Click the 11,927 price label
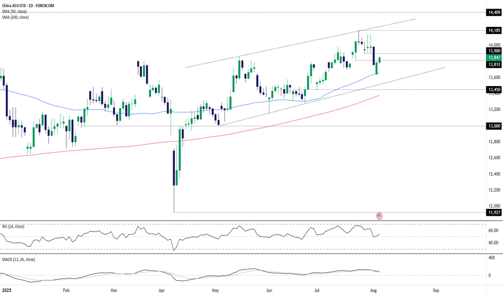This screenshot has width=503, height=296. [494, 212]
